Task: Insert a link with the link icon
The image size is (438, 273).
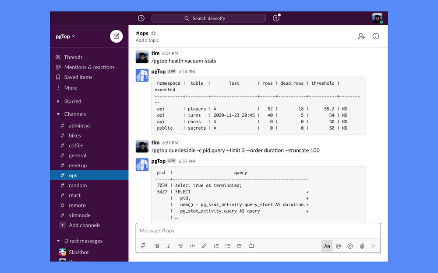Action: tap(204, 245)
